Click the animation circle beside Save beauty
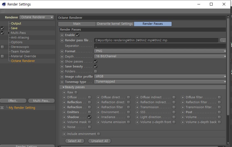Image resolution: width=232 pixels, height=147 pixels. click(62, 67)
